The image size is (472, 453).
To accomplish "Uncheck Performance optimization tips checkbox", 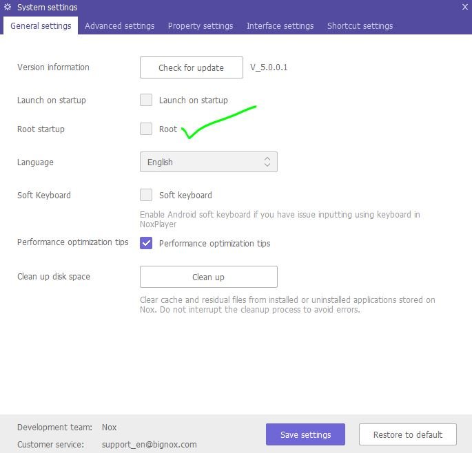I will click(146, 243).
